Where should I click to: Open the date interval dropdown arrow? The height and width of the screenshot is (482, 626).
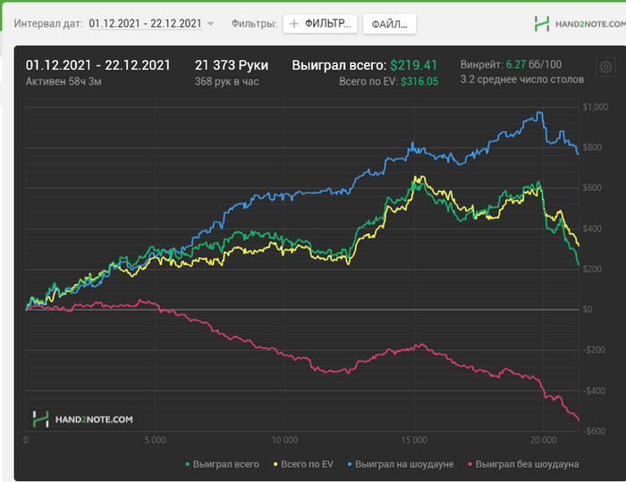pyautogui.click(x=211, y=24)
